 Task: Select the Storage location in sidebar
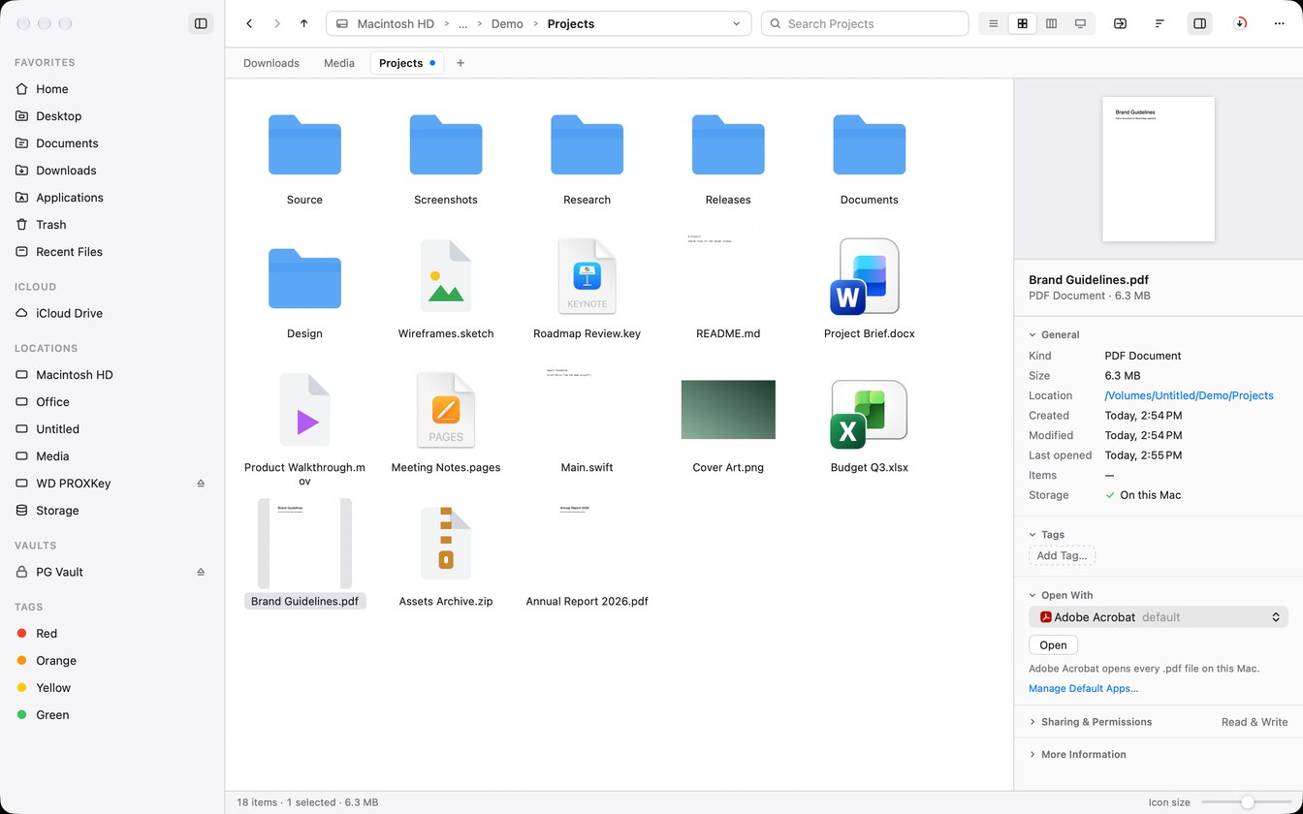[x=112, y=511]
